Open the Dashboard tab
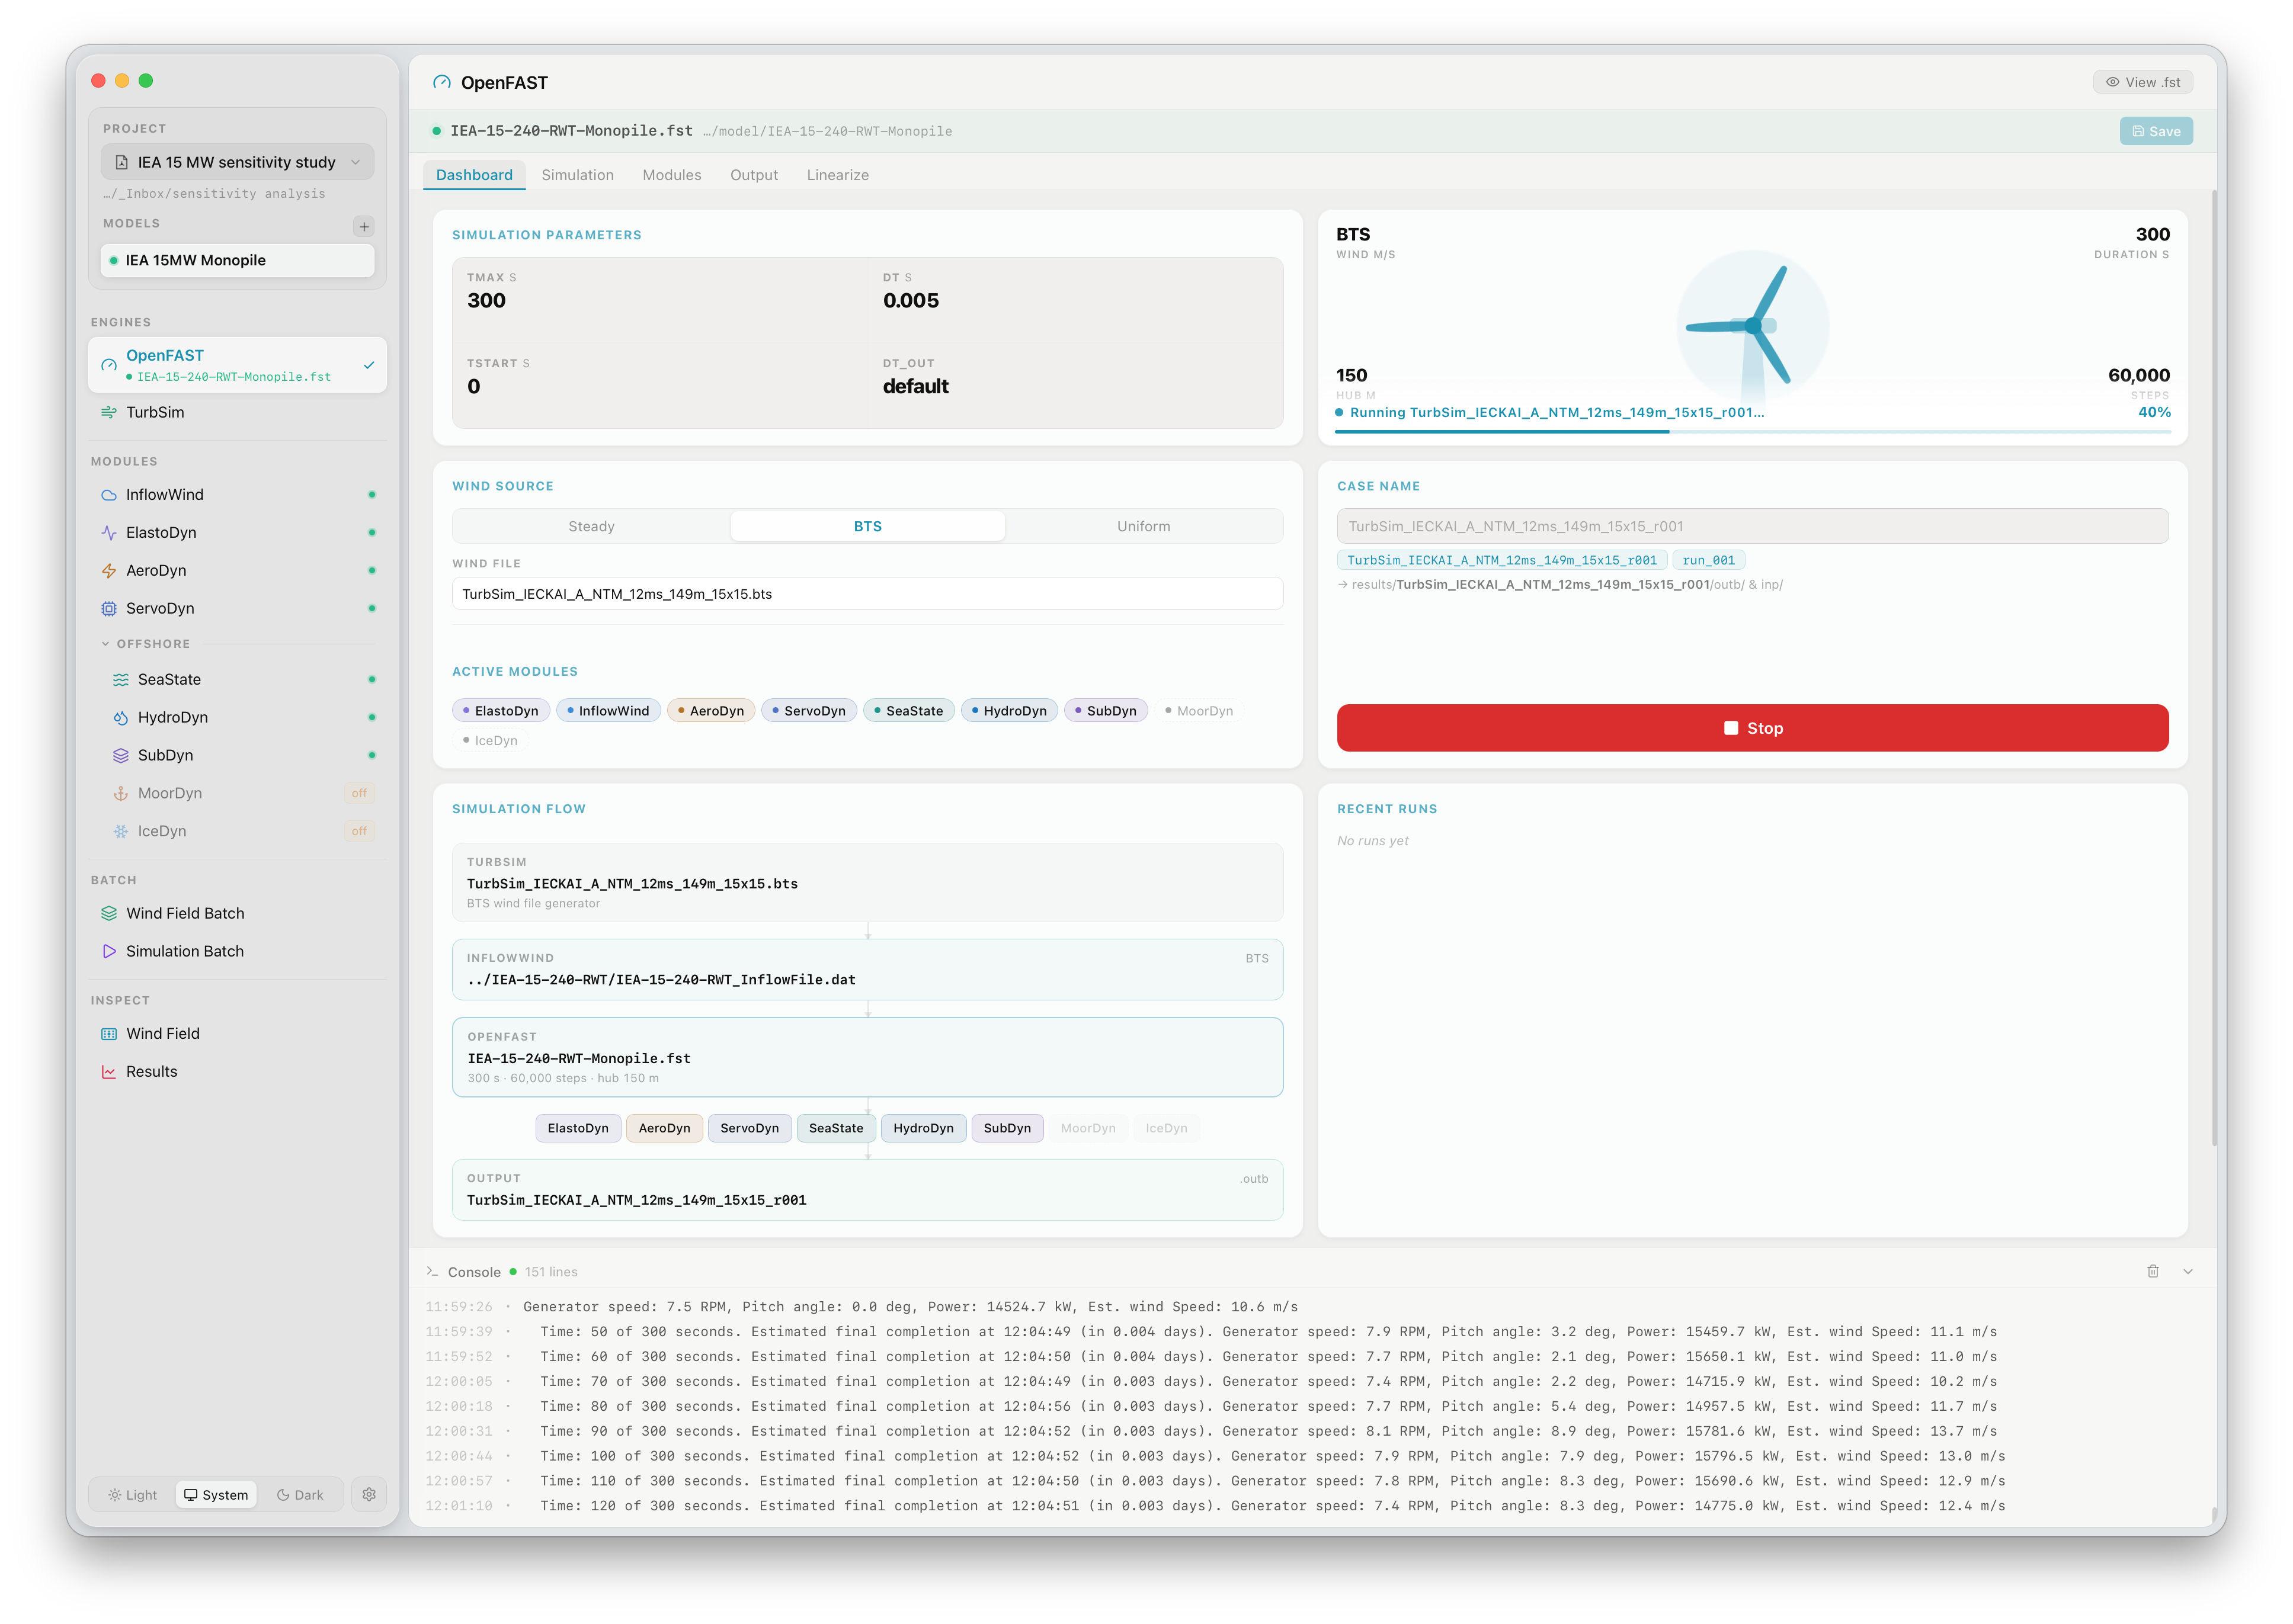 [x=474, y=175]
